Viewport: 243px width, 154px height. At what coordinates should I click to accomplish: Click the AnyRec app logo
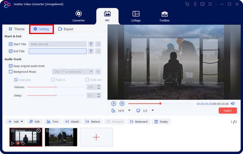pos(7,4)
